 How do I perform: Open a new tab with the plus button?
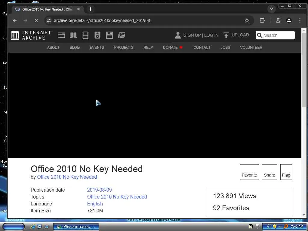(90, 9)
